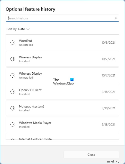Click the Installed status under OpenSSH Client
The image size is (125, 164).
tap(24, 94)
